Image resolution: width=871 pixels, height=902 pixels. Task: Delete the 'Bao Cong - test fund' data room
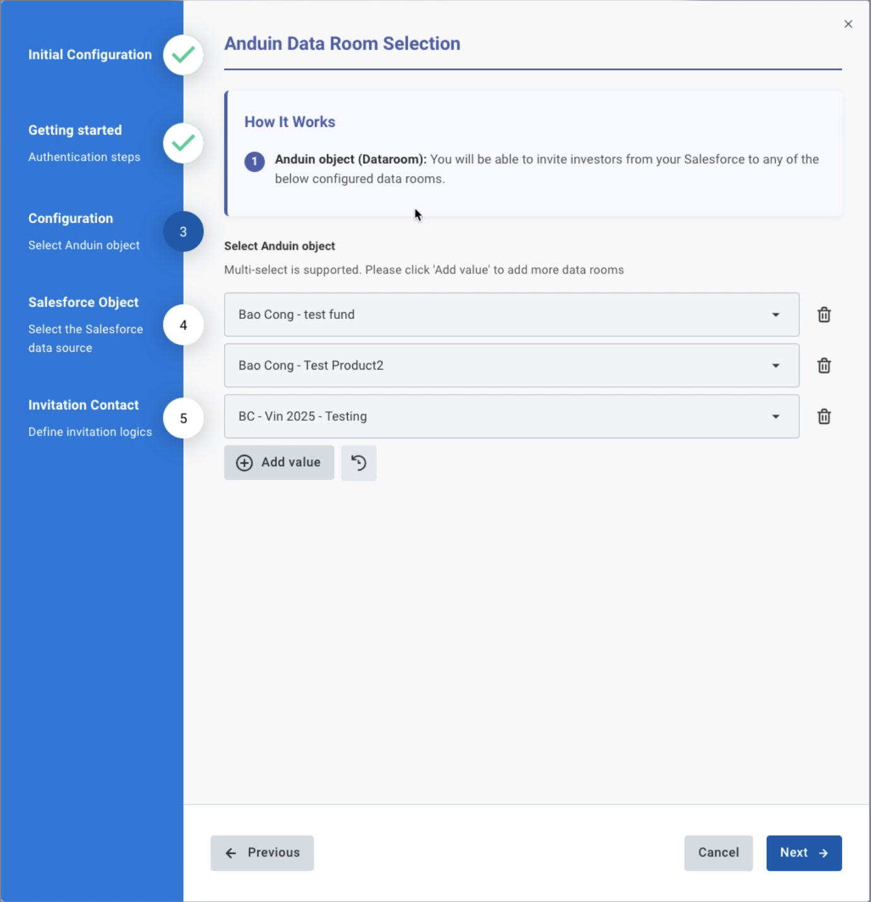[824, 315]
